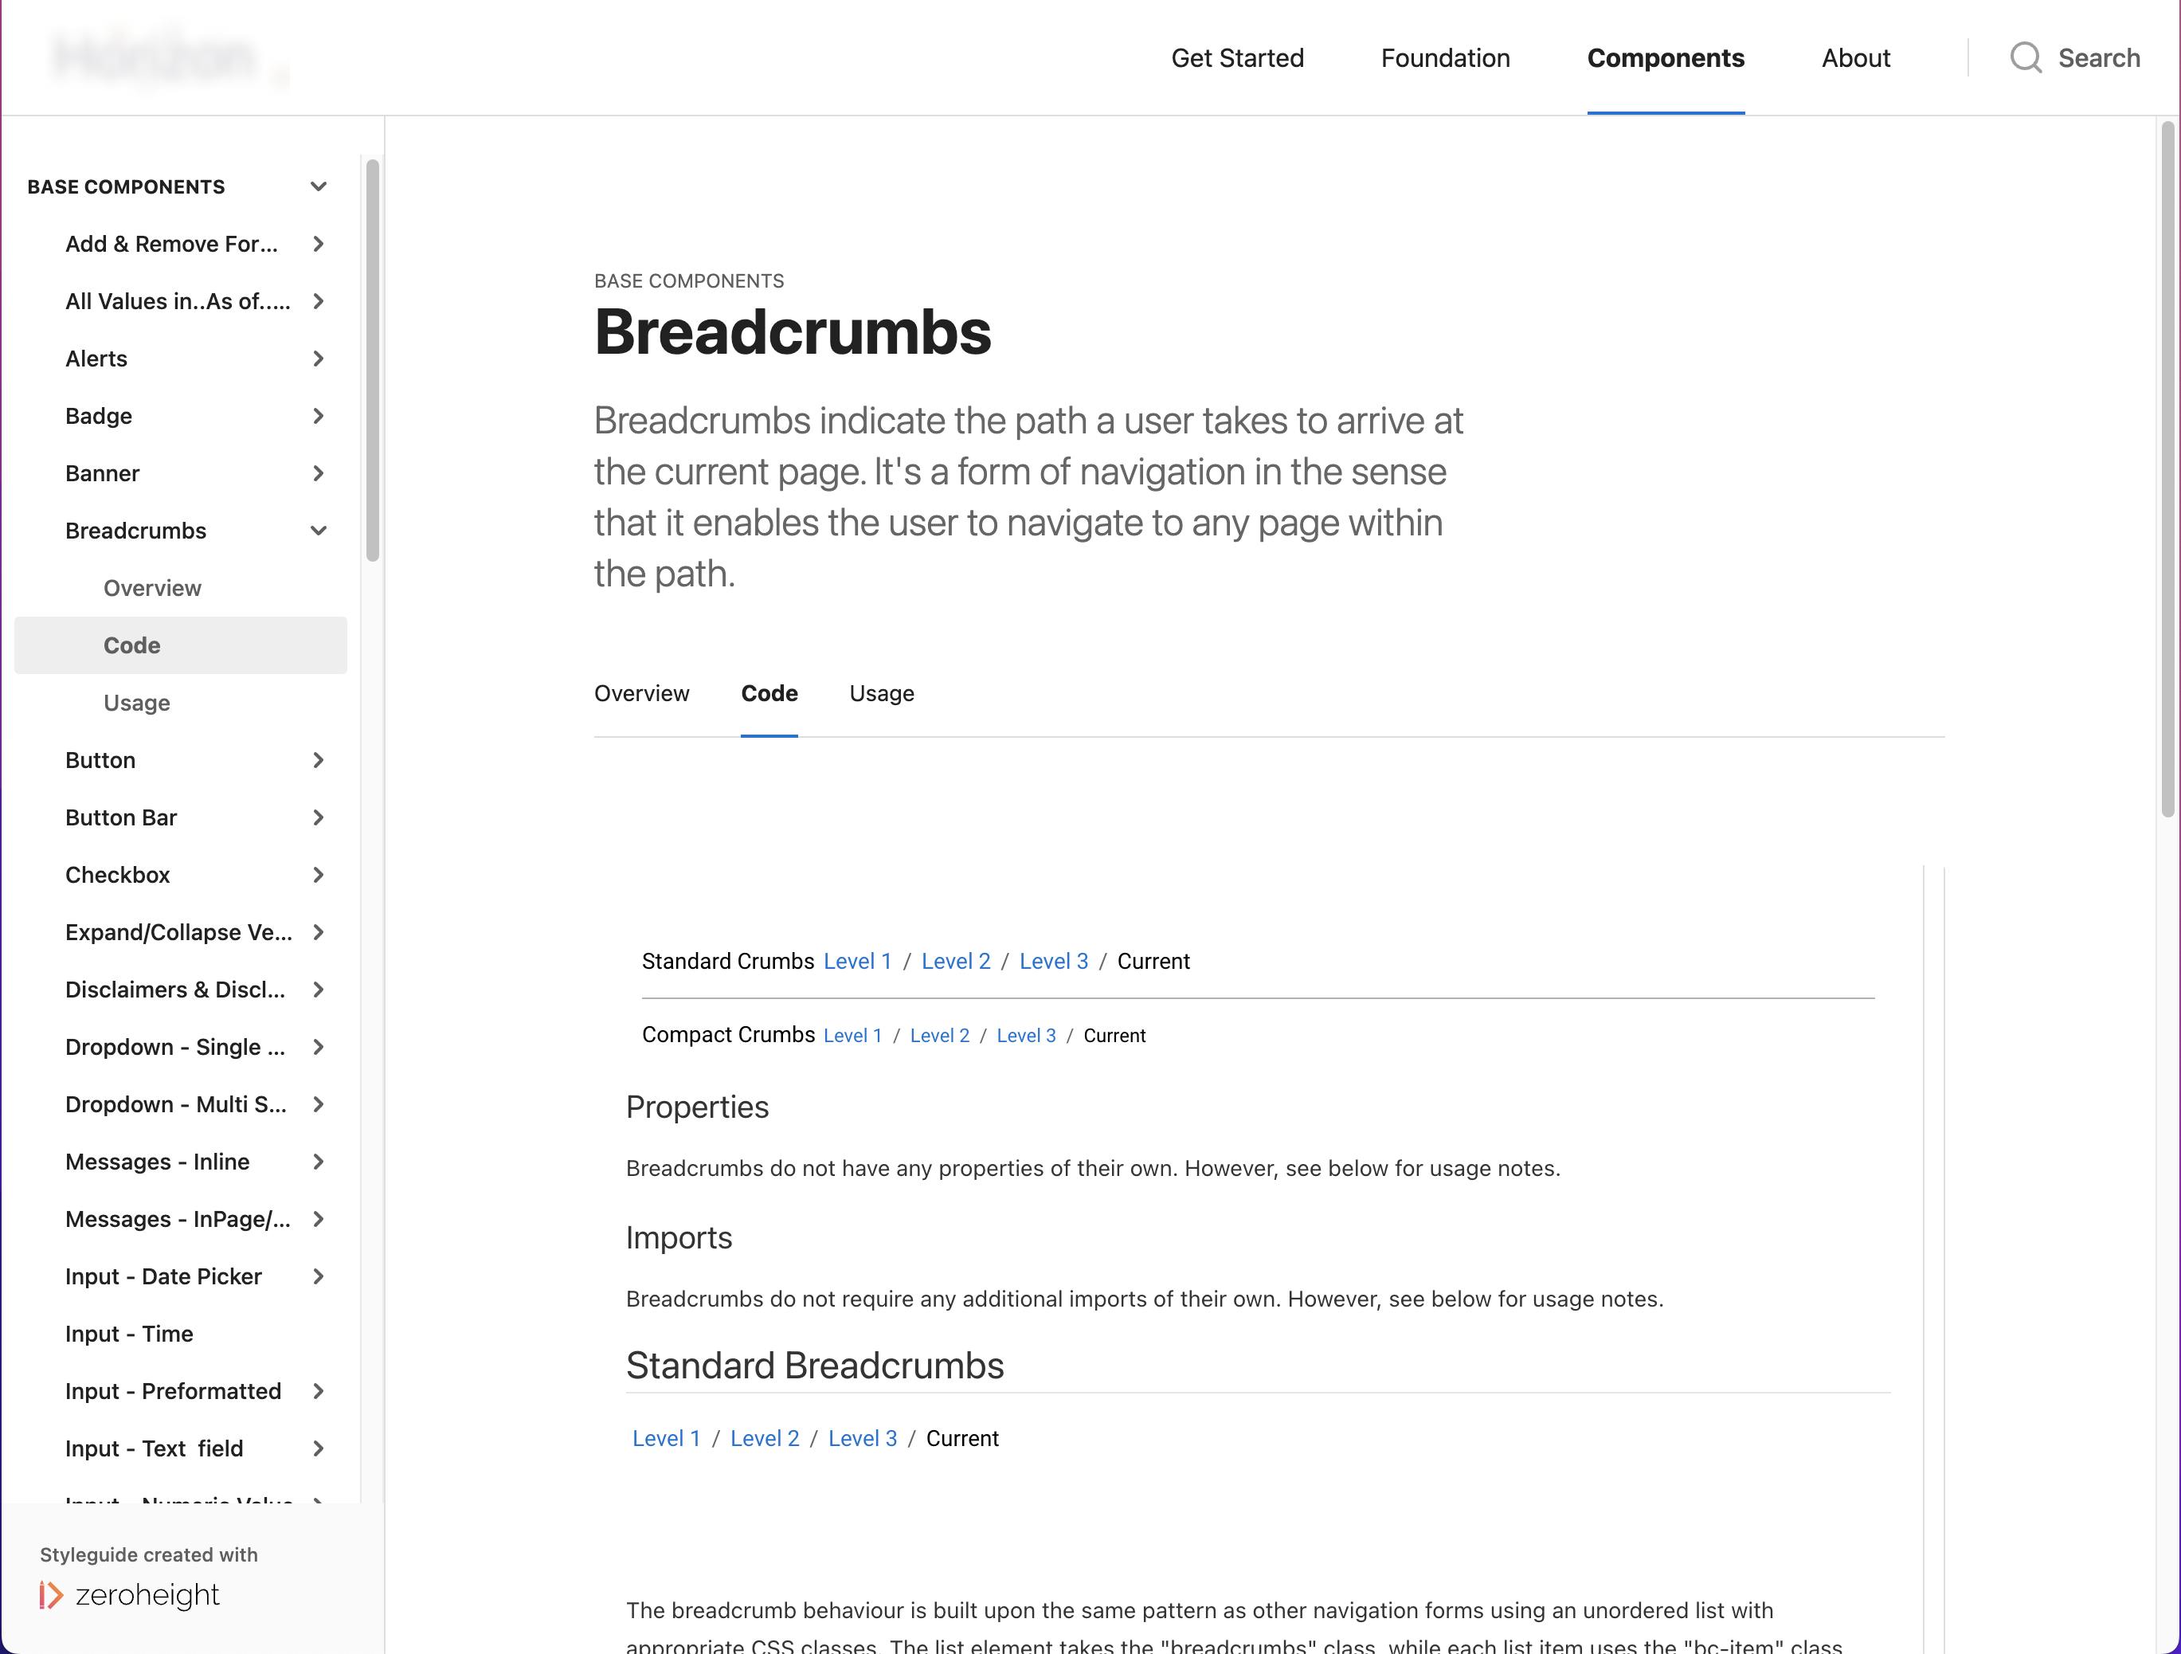Click the sidebar vertical scrollbar thumb
Viewport: 2181px width, 1654px height.
coord(372,360)
